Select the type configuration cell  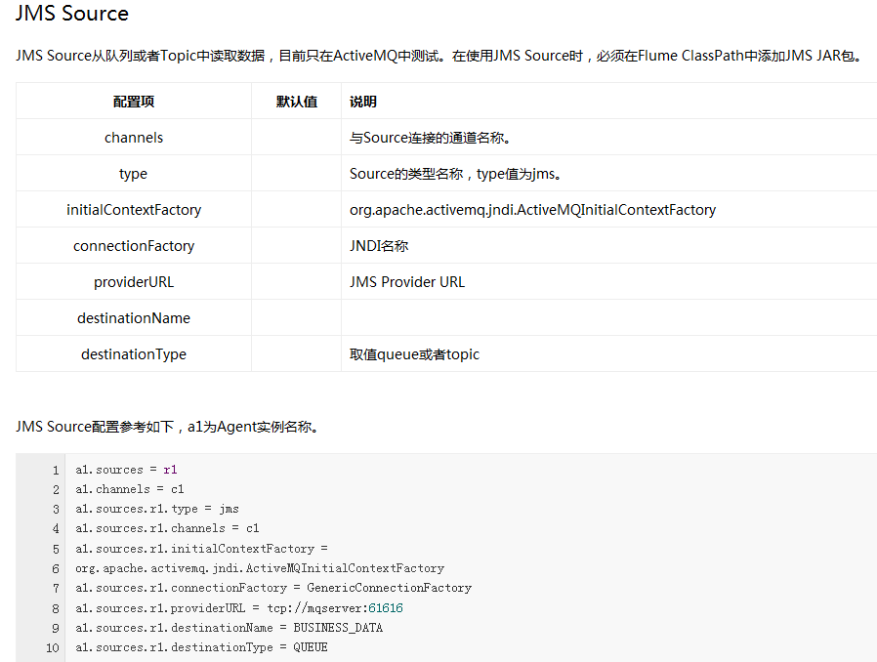pos(133,174)
